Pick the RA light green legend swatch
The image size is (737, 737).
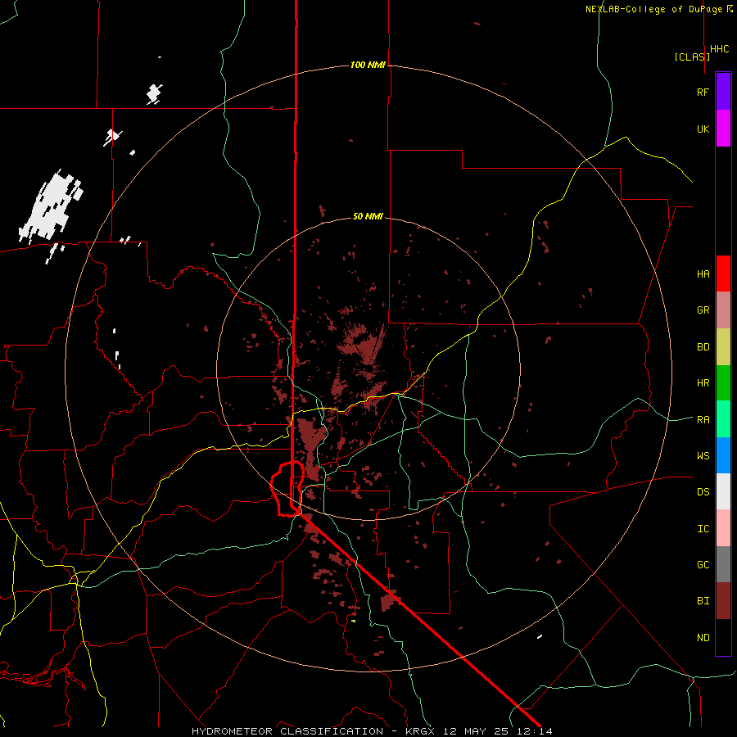click(723, 419)
